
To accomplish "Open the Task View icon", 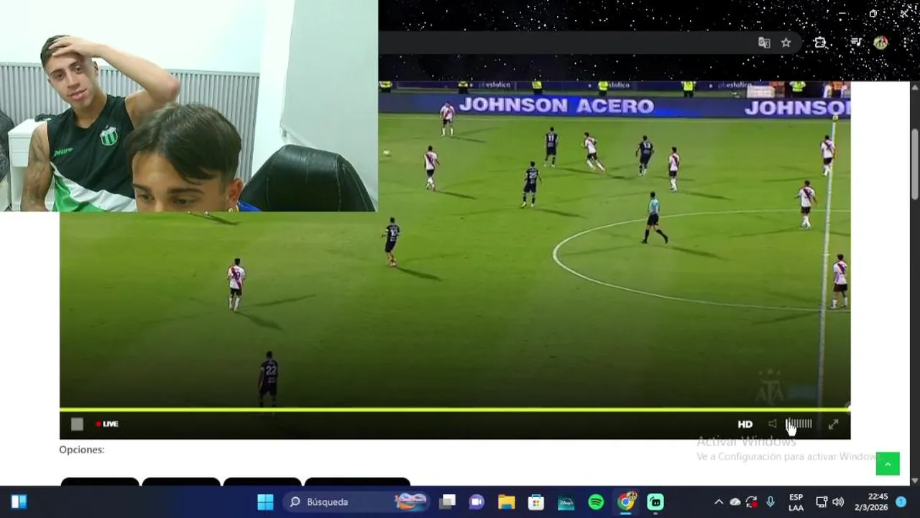I will click(x=448, y=502).
